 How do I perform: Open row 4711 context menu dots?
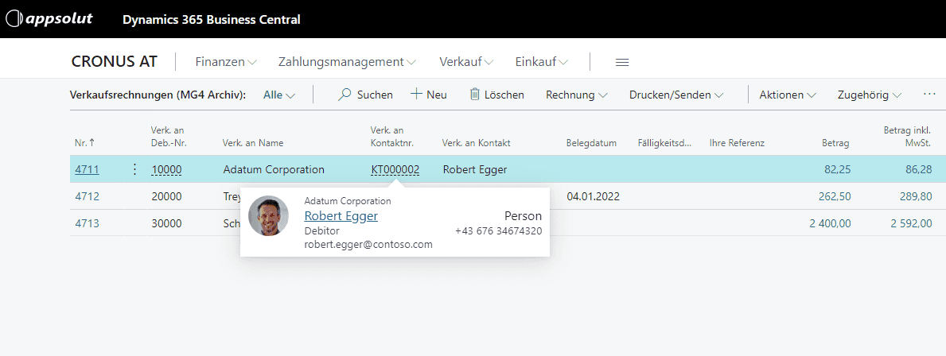(x=134, y=169)
